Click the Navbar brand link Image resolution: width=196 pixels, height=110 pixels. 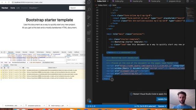pos(5,8)
